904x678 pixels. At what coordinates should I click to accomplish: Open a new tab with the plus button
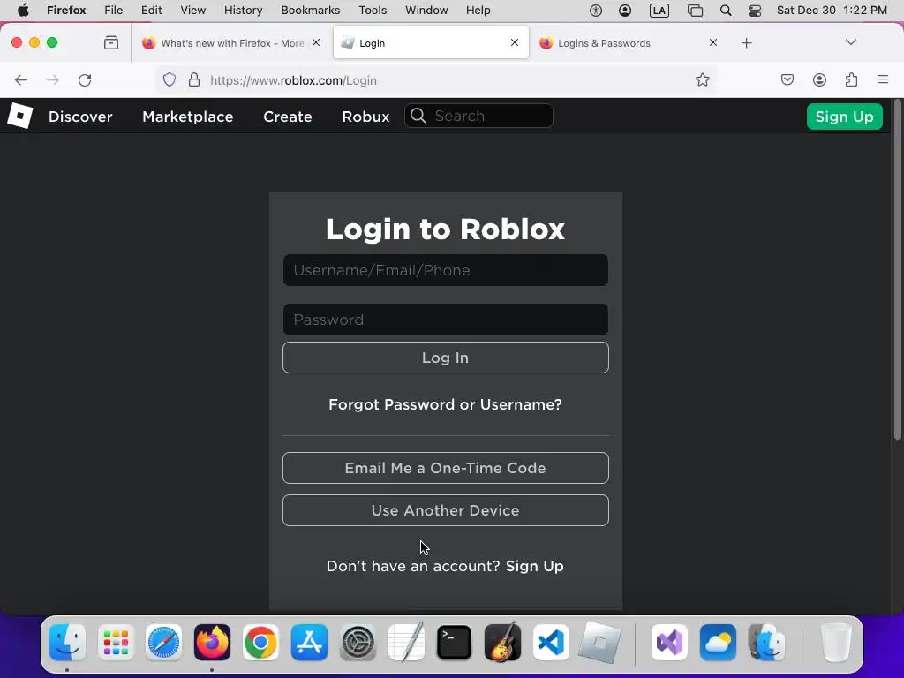click(x=747, y=43)
